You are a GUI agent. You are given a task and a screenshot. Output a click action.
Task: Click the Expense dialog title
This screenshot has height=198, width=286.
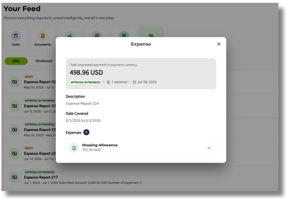141,44
